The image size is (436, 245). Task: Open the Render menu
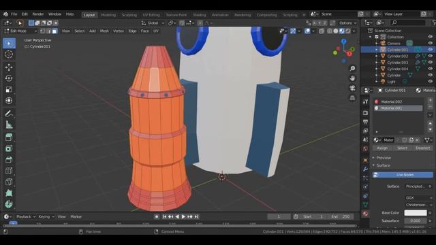point(38,14)
